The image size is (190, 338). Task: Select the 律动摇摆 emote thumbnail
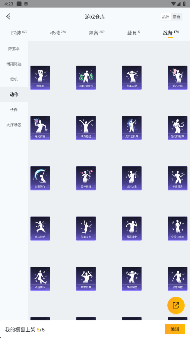click(132, 279)
